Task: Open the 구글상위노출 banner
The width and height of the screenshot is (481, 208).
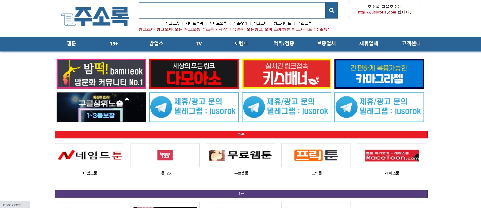Action: [101, 107]
